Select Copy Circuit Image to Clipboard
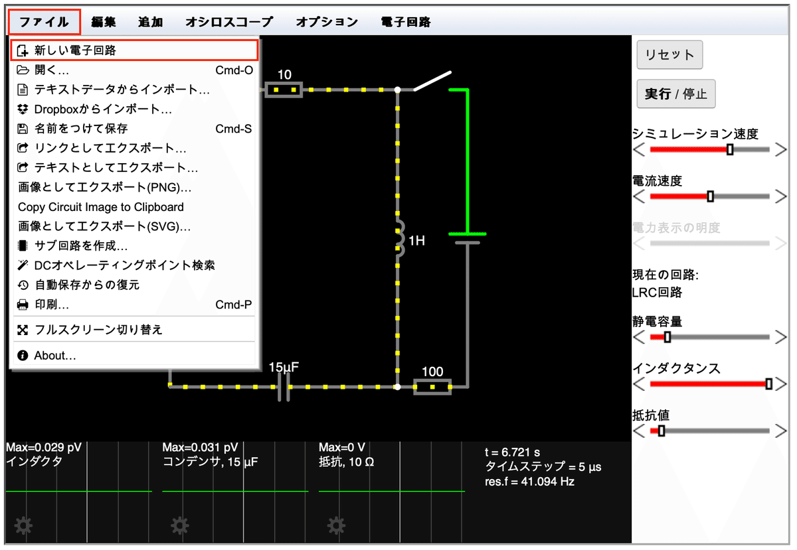Viewport: 797px width, 550px height. pyautogui.click(x=134, y=207)
